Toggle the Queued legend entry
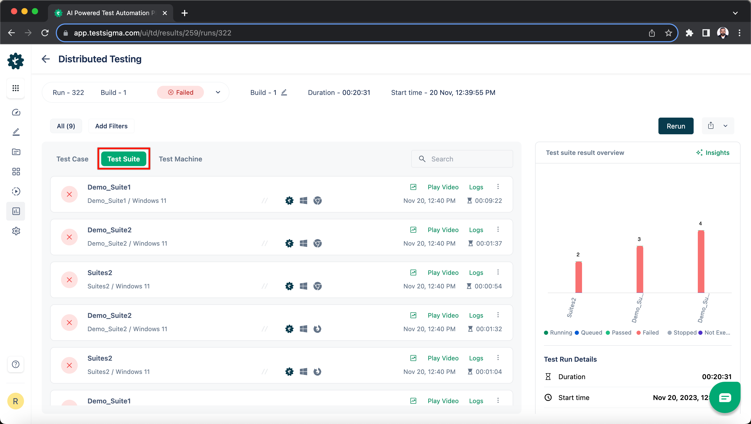The height and width of the screenshot is (424, 751). point(588,333)
